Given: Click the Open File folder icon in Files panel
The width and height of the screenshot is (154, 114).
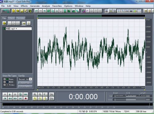Looking at the screenshot, I should (x=5, y=23).
